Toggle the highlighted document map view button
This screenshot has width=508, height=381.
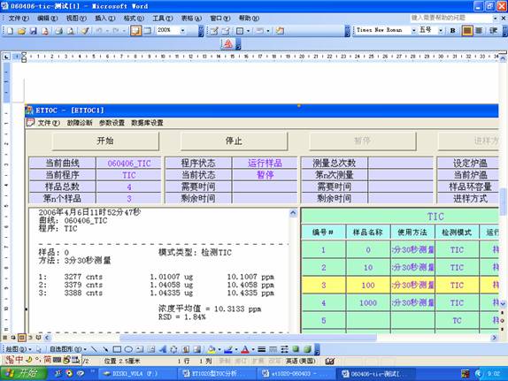(135, 31)
